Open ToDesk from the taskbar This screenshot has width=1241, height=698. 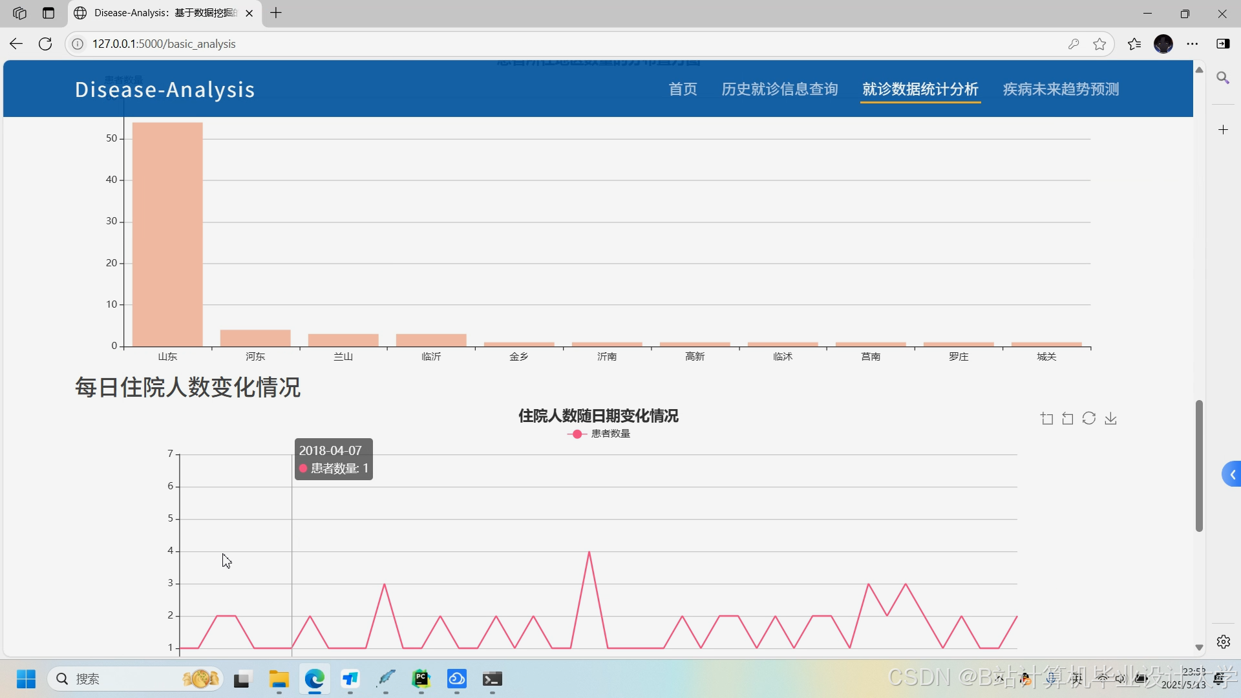coord(458,679)
